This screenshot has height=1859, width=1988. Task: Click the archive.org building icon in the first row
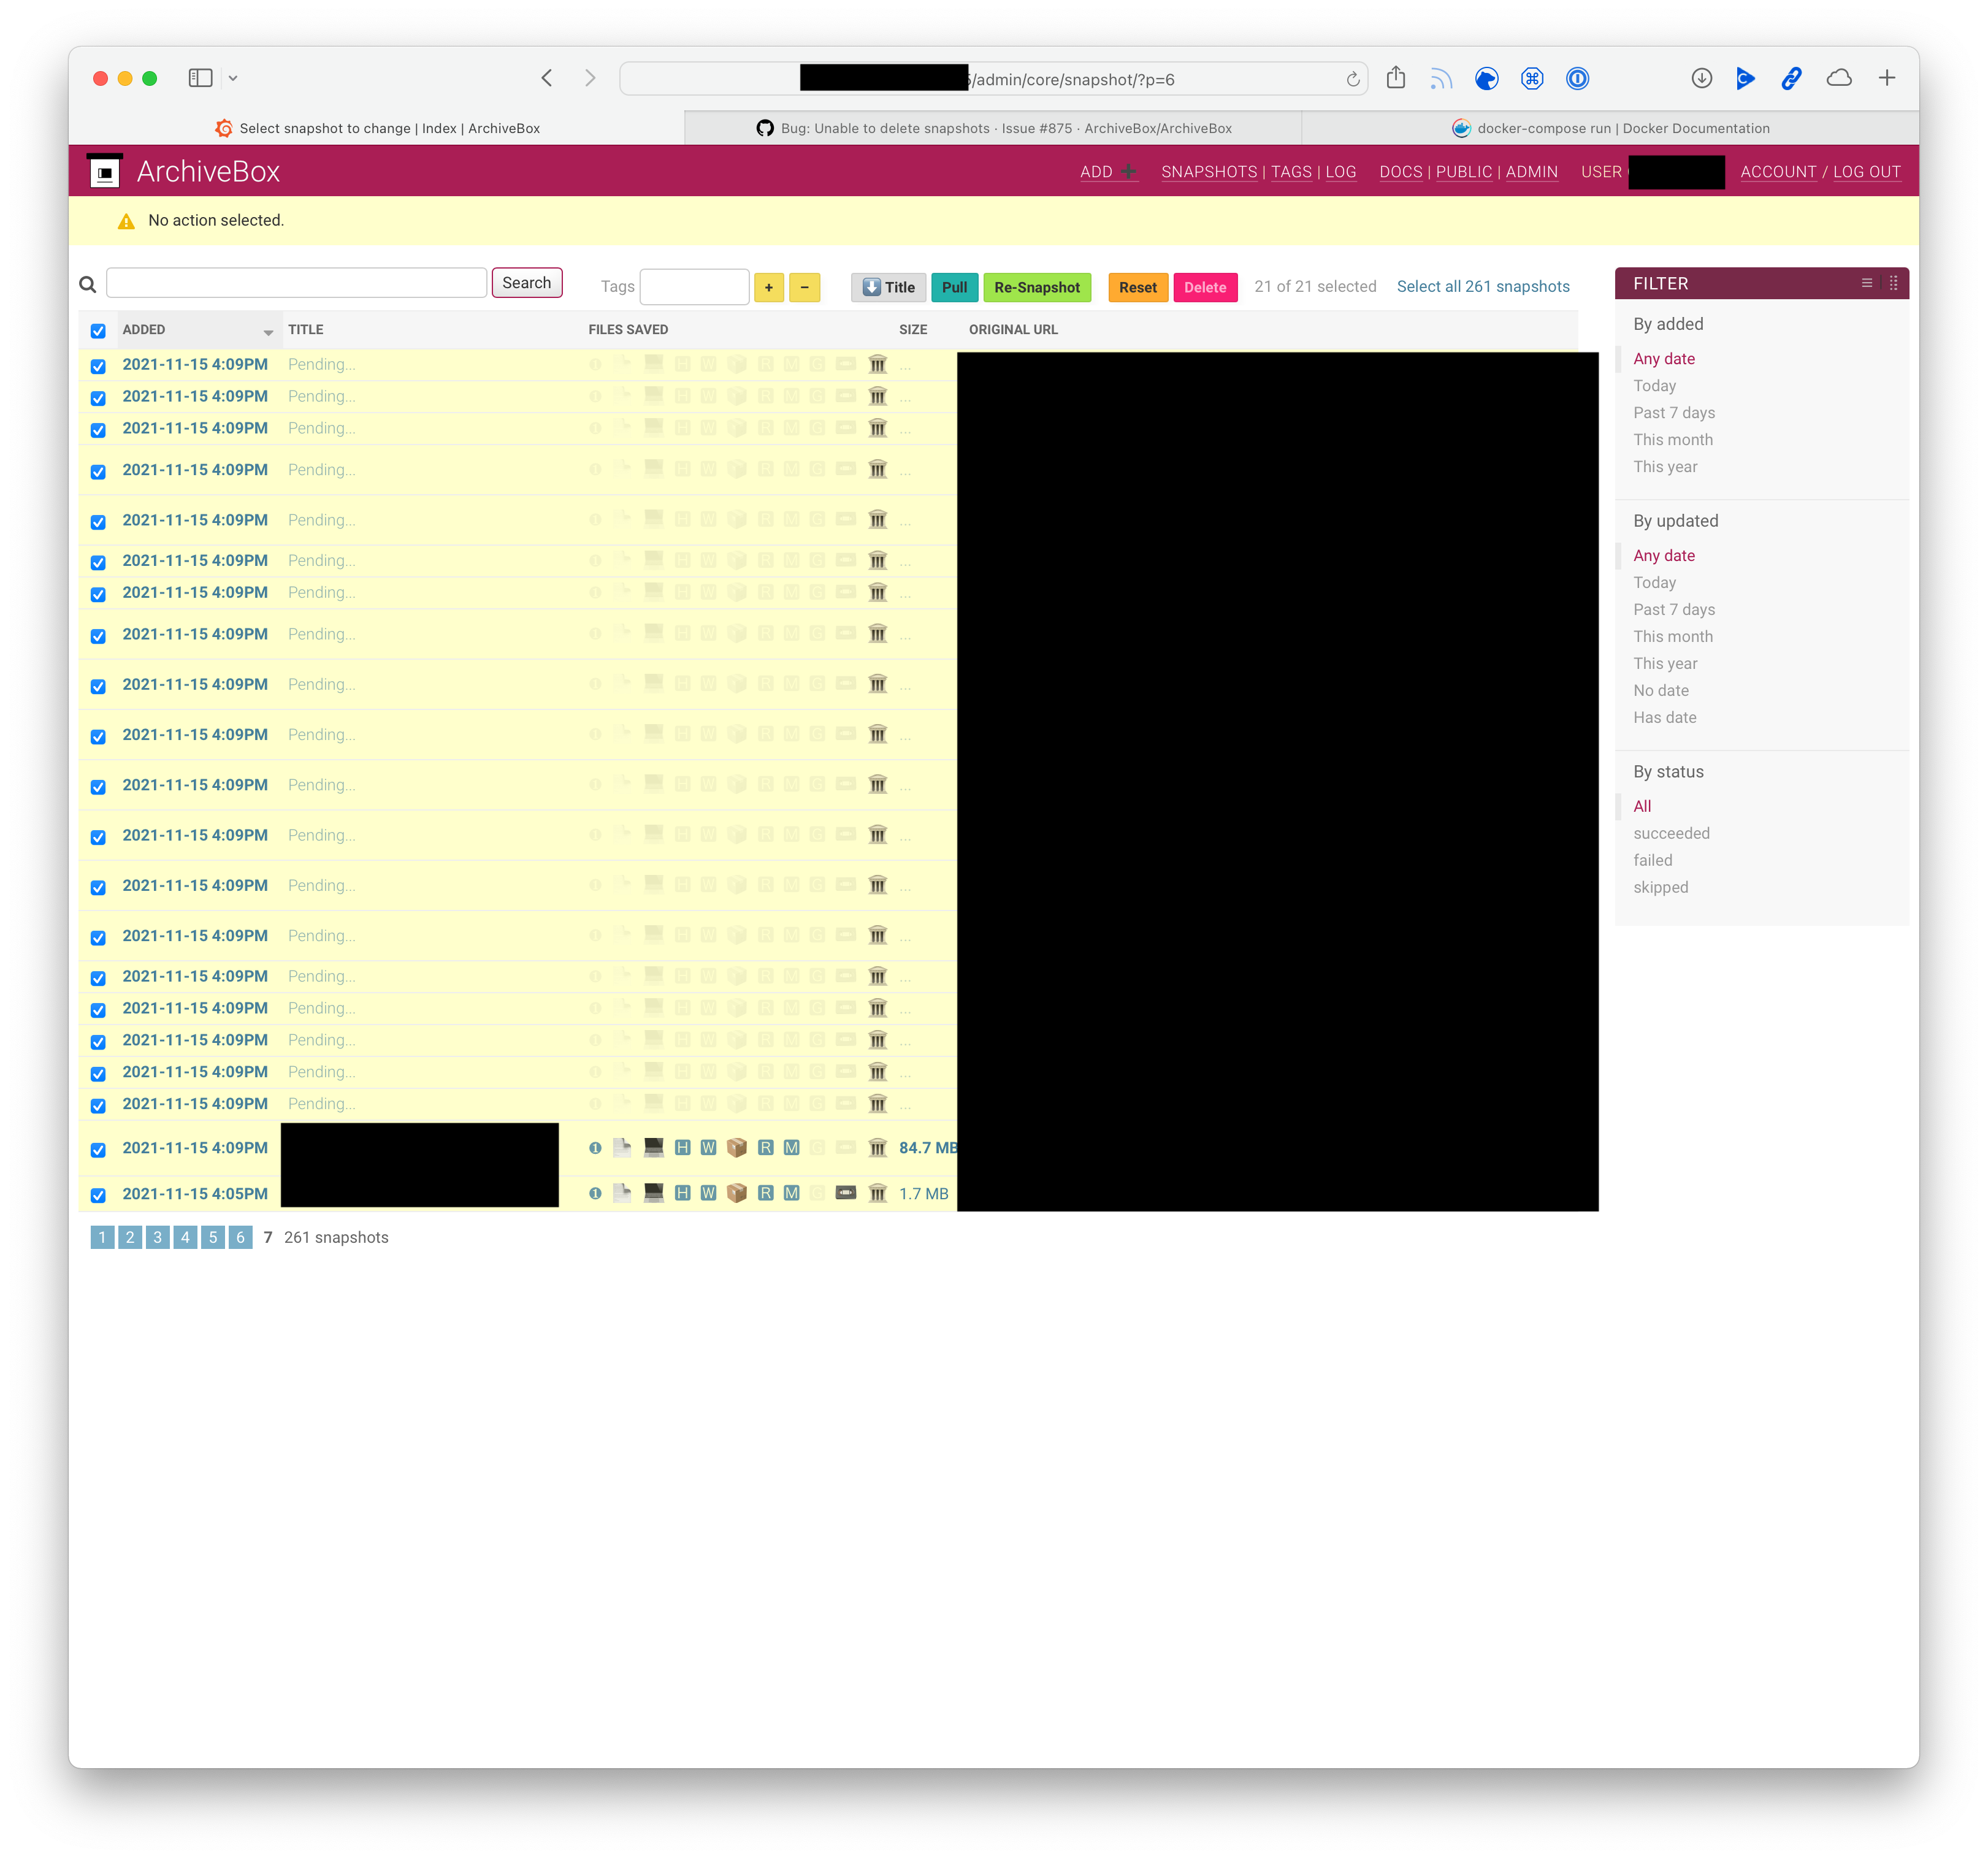coord(877,365)
